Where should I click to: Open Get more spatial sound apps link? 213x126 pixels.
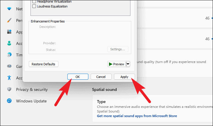coord(137,116)
